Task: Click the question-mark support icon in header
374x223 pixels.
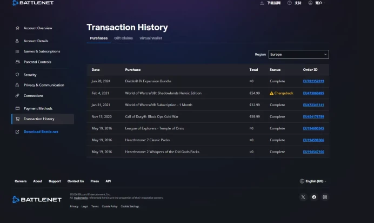Action: (x=289, y=3)
